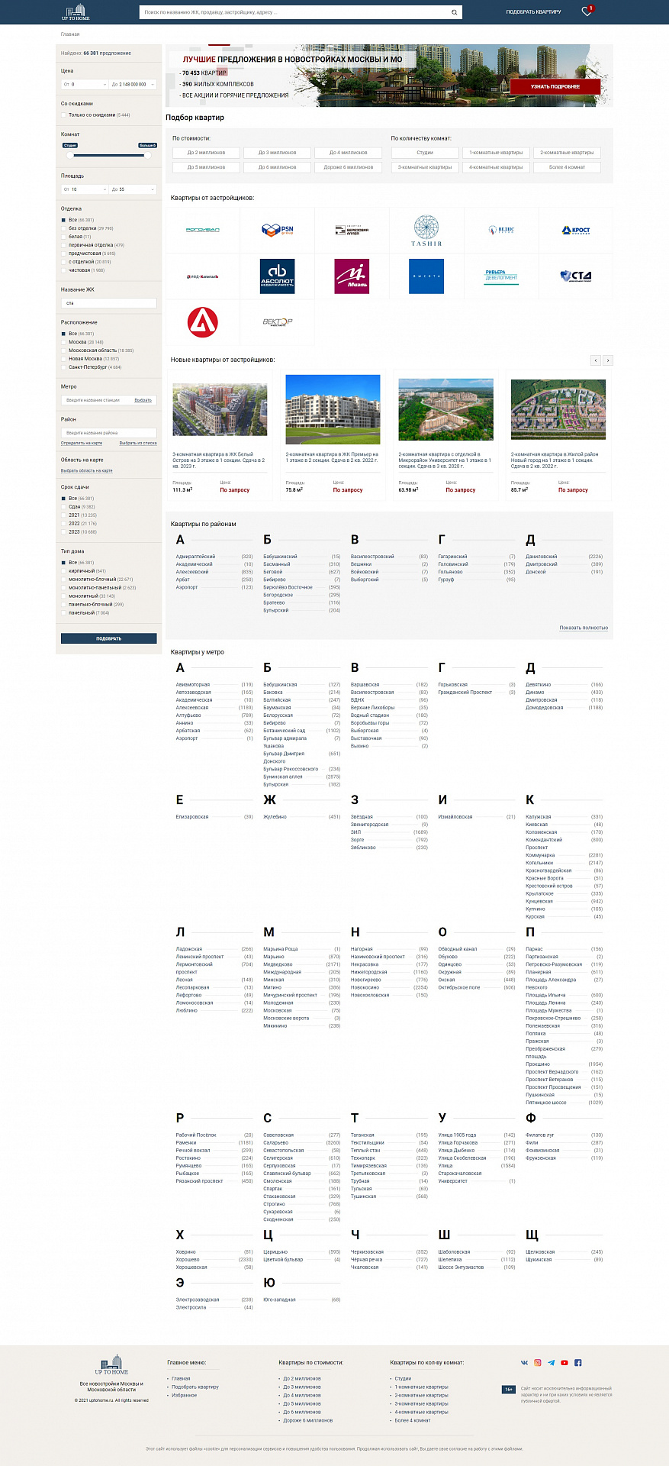Click left 'Студия' handle of rooms slider
This screenshot has width=669, height=1466.
tap(70, 155)
